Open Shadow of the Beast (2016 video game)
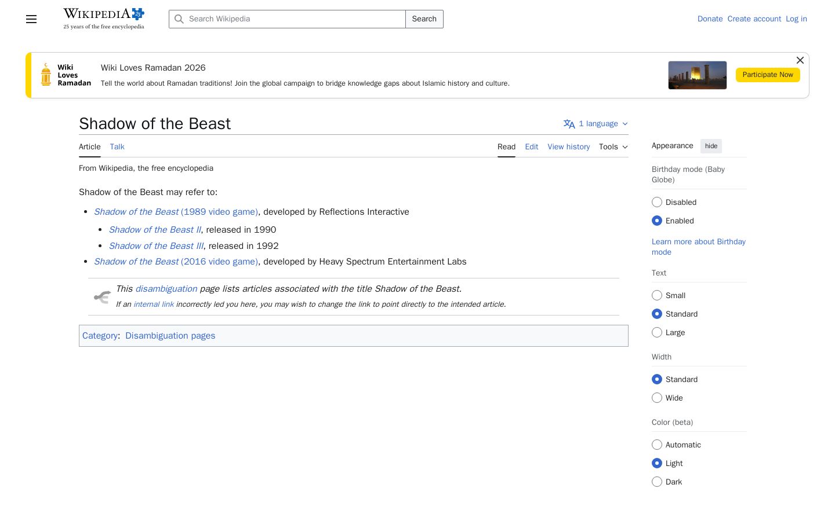The image size is (835, 521). click(176, 262)
